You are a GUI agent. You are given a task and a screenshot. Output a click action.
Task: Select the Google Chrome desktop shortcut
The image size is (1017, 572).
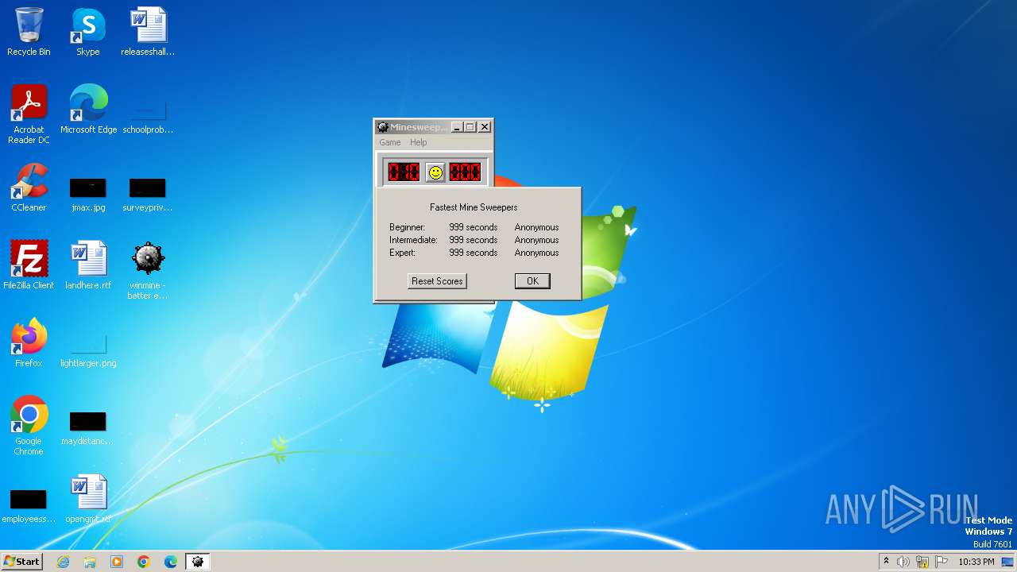[x=29, y=426]
